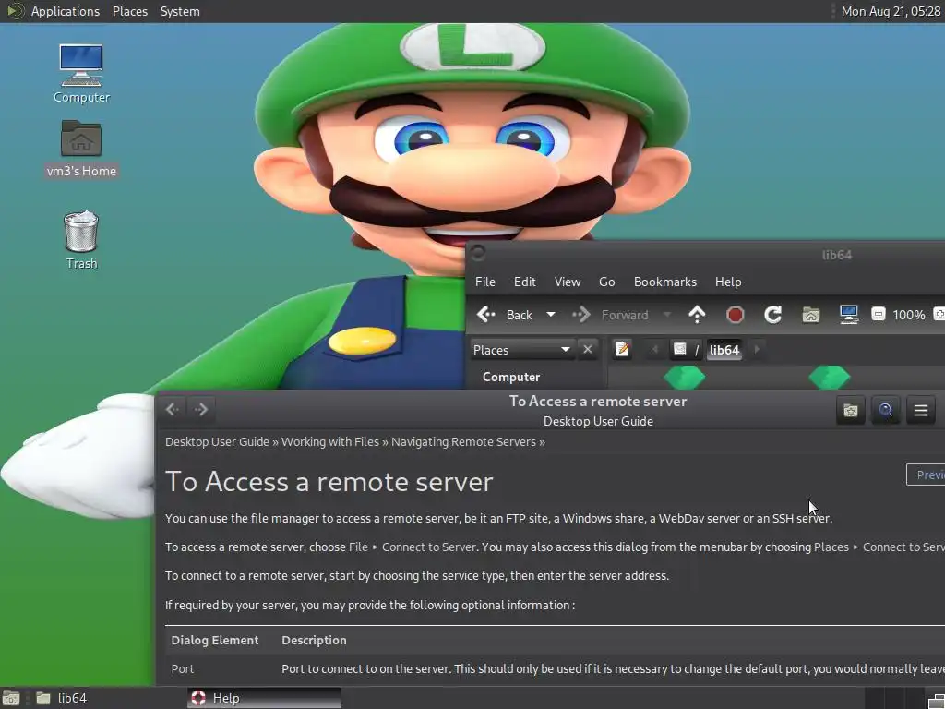Click the first green folder in lib64
This screenshot has width=945, height=709.
[684, 378]
